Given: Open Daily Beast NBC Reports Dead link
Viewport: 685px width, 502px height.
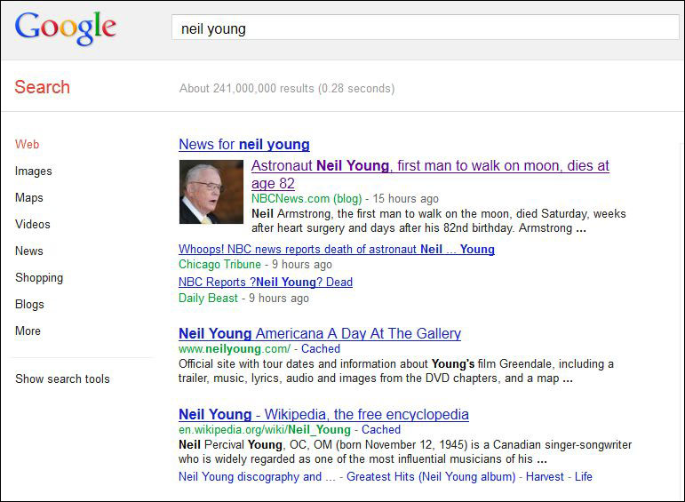Looking at the screenshot, I should point(265,283).
